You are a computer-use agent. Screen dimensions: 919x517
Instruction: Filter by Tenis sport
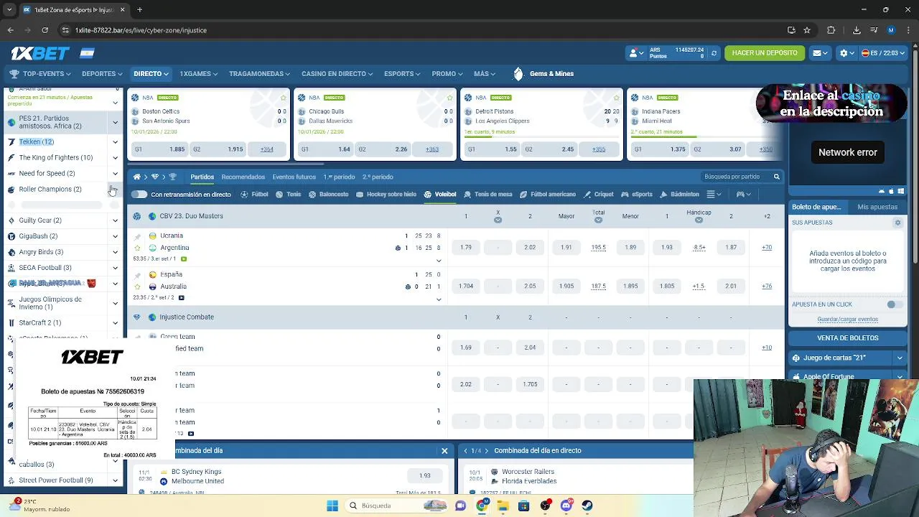tap(289, 194)
